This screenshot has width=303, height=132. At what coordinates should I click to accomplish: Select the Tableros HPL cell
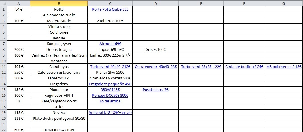[59, 78]
